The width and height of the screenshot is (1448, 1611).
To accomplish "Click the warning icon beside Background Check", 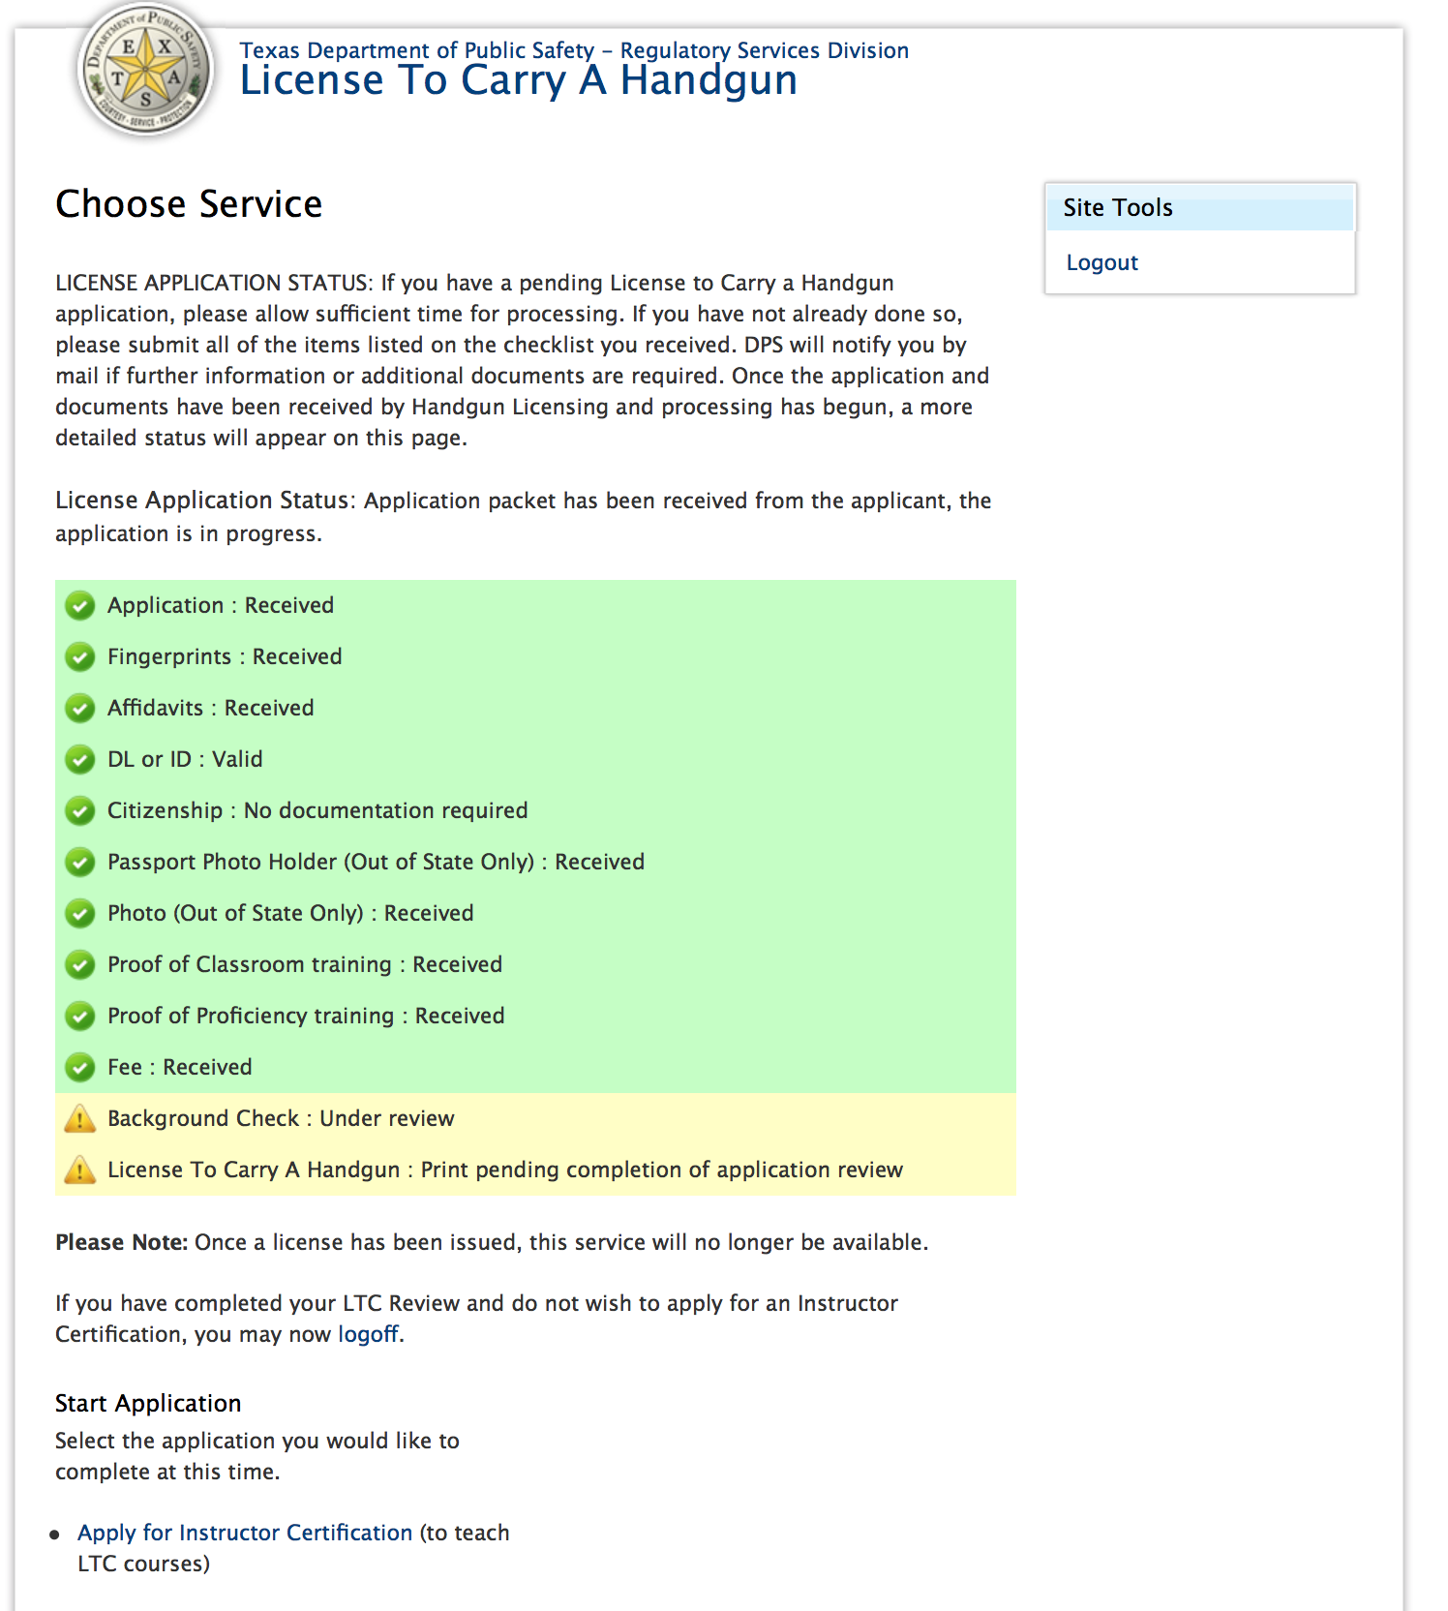I will [79, 1119].
